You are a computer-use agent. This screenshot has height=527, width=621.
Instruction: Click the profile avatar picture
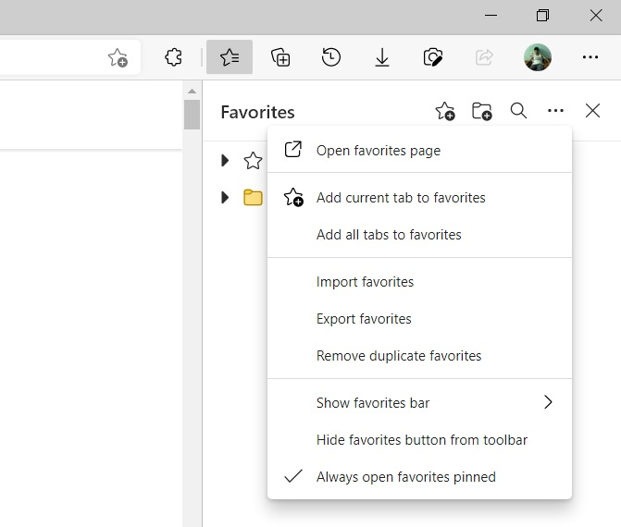tap(538, 57)
